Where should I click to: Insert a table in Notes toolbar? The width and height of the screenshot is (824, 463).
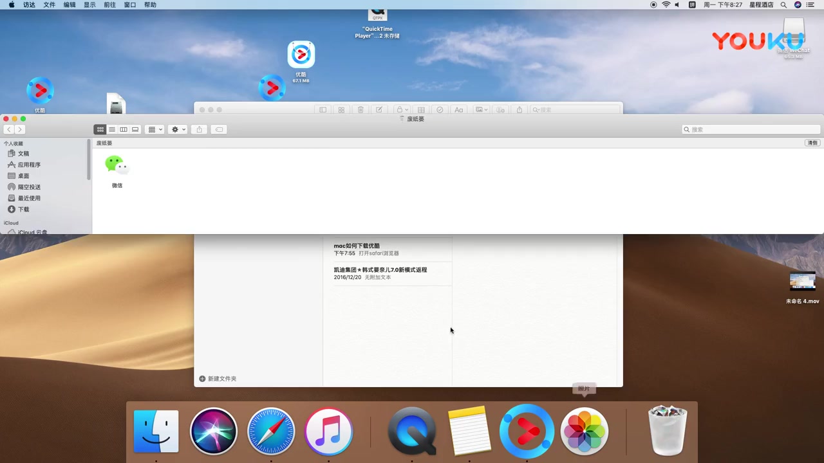point(421,110)
